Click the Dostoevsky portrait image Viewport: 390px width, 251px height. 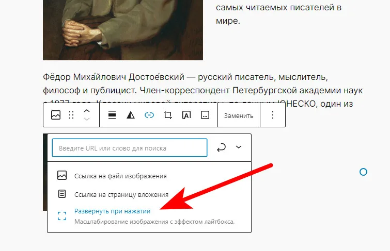pos(123,30)
